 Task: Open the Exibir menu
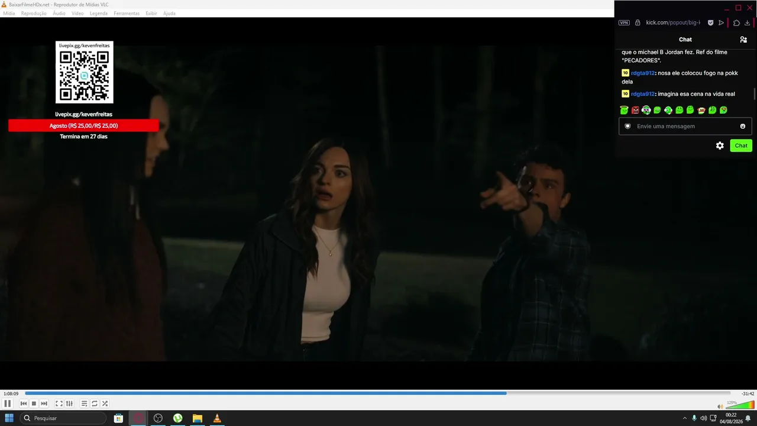tap(151, 13)
